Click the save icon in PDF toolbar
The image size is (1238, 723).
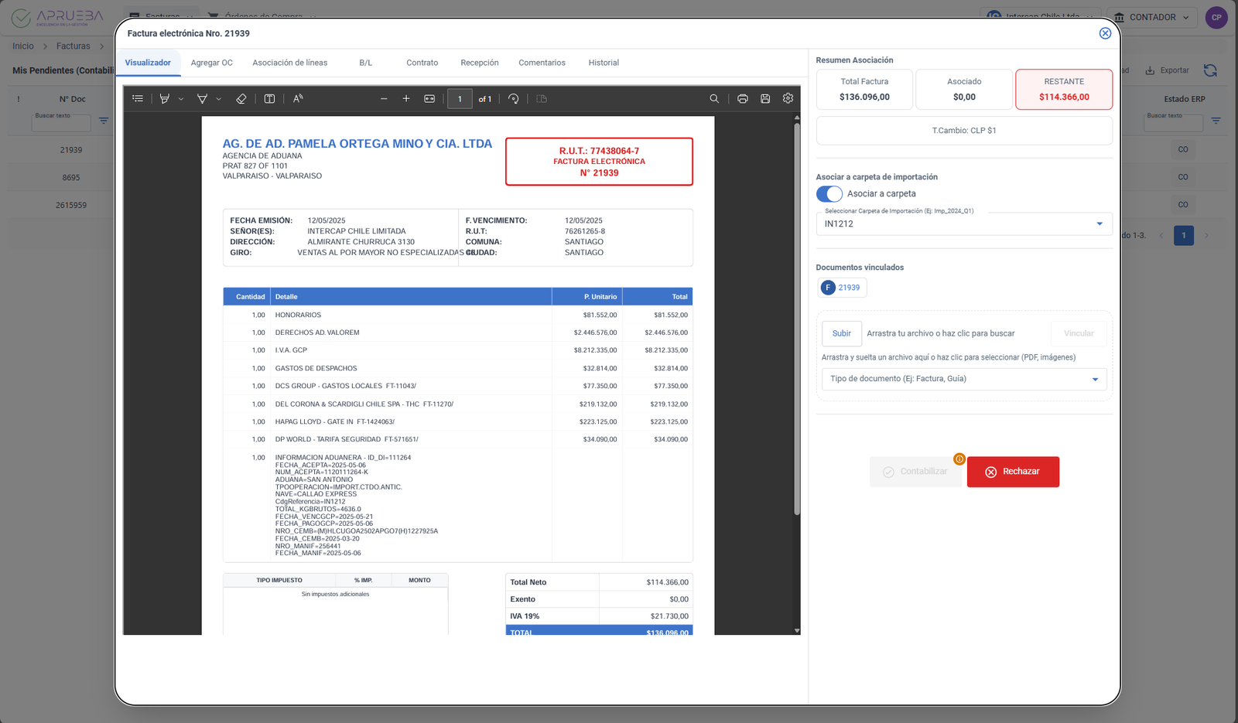(765, 99)
